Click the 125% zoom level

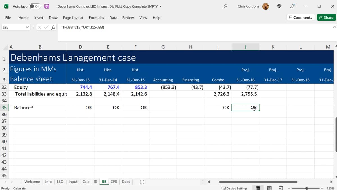[331, 188]
